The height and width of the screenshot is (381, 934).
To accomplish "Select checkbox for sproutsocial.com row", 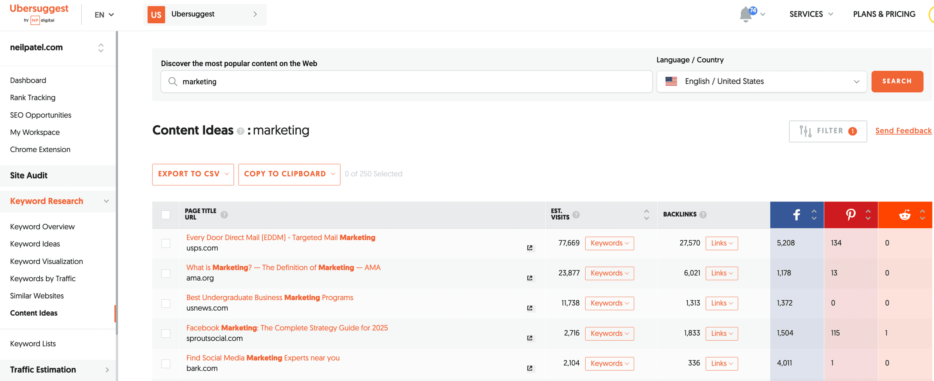I will tap(166, 334).
